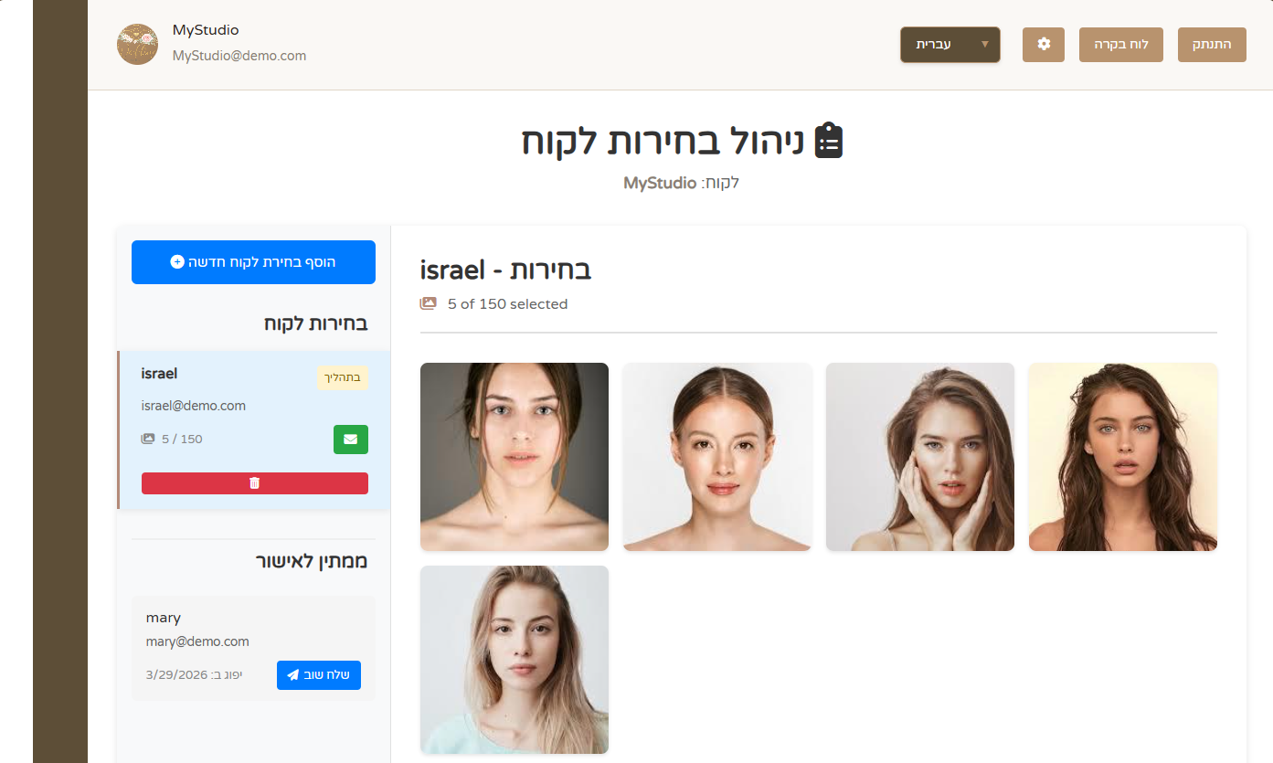Click the images icon next to 5 / 150
1273x763 pixels.
148,439
